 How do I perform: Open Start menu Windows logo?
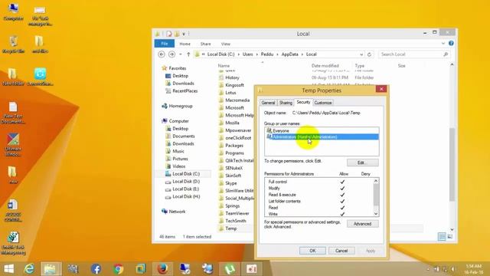click(x=8, y=269)
